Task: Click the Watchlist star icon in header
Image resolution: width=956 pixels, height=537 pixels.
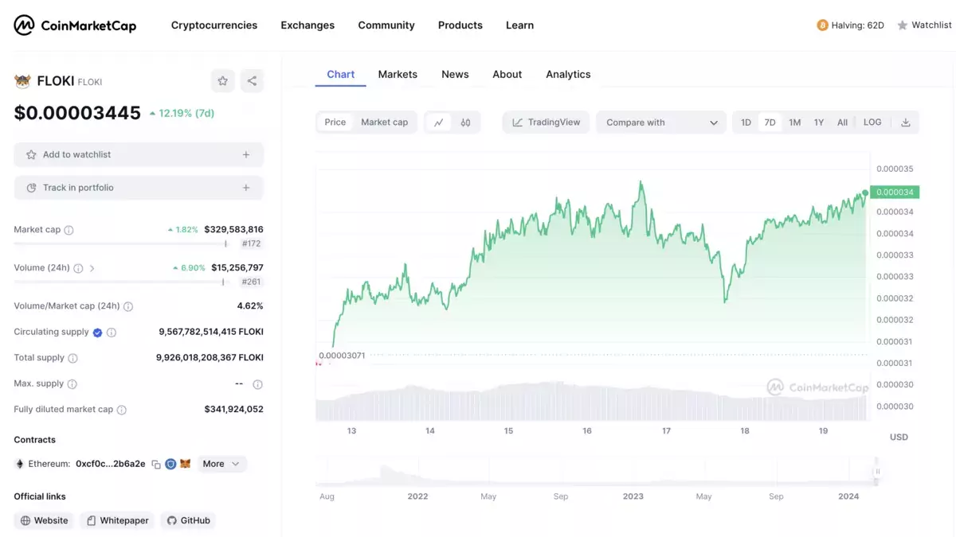Action: point(903,25)
